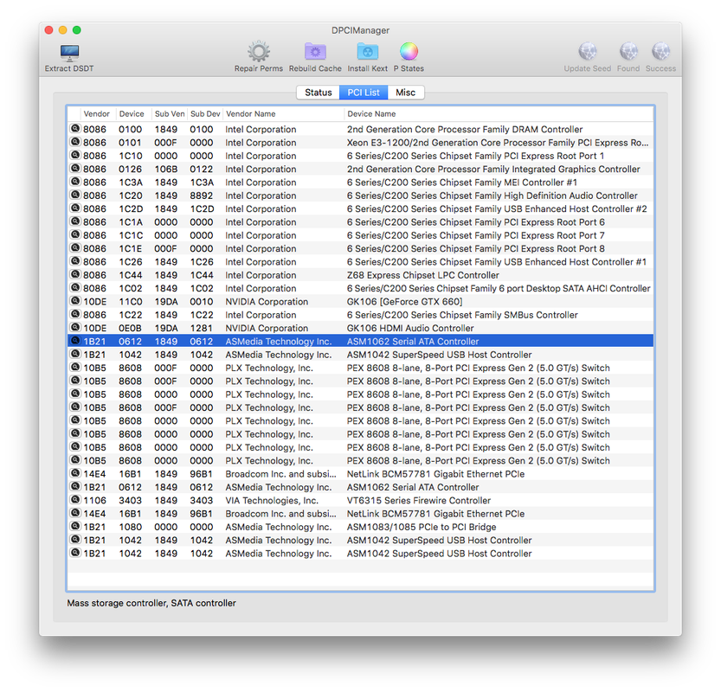
Task: Click the Extract DSDT toolbar icon
Action: [x=69, y=53]
